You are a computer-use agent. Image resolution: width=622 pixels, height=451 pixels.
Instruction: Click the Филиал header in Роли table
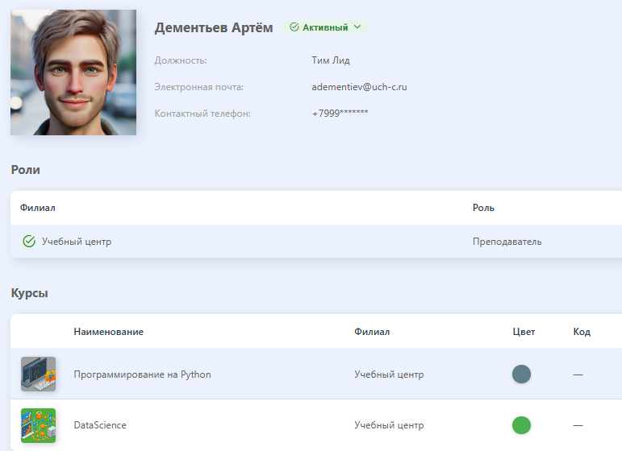38,208
